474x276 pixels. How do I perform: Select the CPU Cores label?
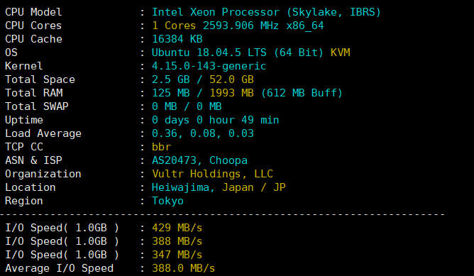pos(33,26)
